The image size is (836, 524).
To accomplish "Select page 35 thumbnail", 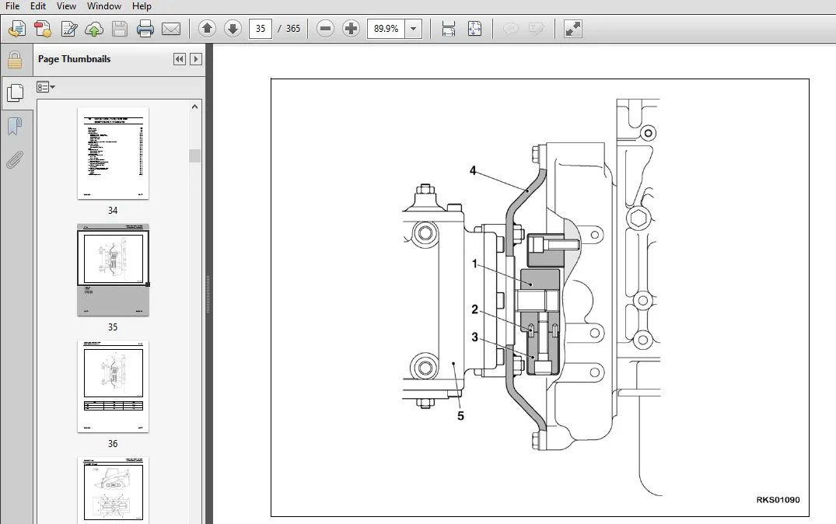I will point(113,271).
